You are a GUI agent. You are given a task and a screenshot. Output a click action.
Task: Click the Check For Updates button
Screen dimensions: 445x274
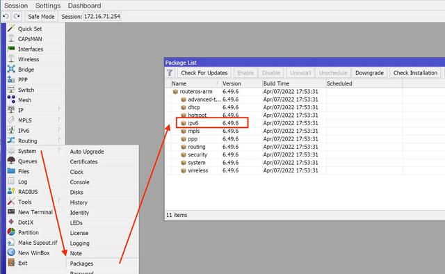tap(204, 73)
